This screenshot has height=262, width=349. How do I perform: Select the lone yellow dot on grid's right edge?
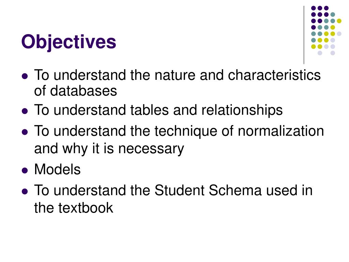point(339,21)
